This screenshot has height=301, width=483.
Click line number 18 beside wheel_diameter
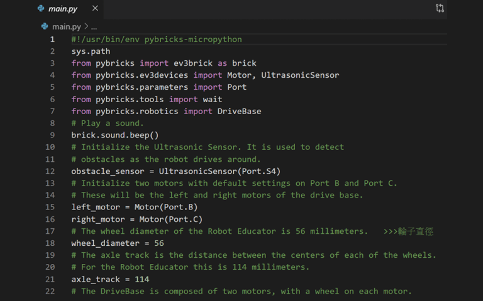coord(50,243)
